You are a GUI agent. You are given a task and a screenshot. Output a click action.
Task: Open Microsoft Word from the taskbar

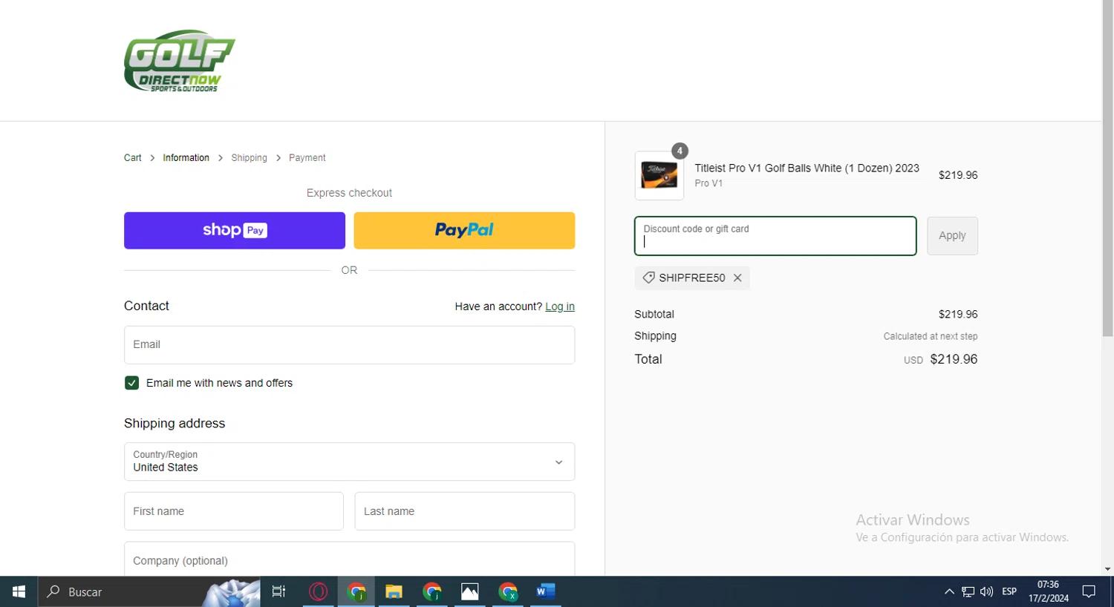(545, 591)
